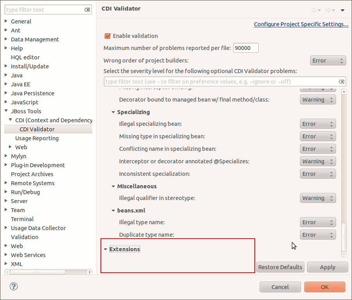Click the maximum problems per file field
This screenshot has height=300, width=352.
click(246, 48)
